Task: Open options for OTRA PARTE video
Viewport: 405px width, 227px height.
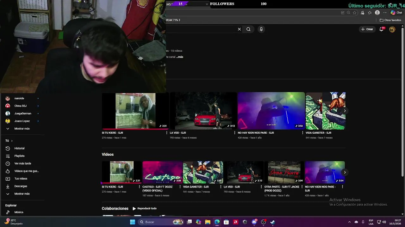Action: point(302,187)
